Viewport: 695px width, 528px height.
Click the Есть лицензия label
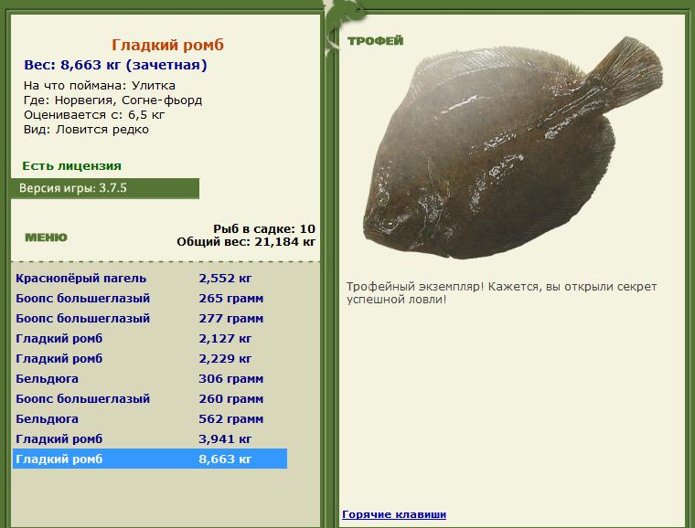click(x=72, y=166)
